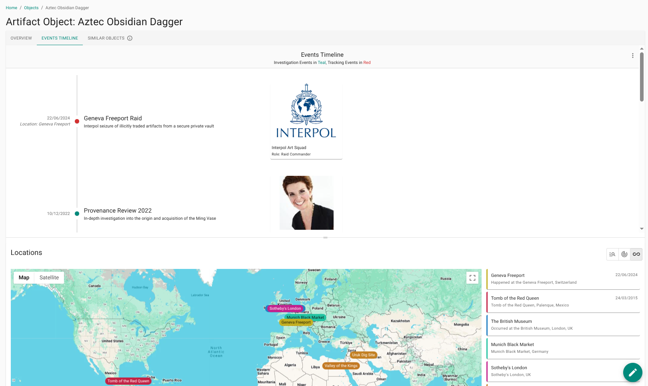This screenshot has height=386, width=648.
Task: Click the Geneva Freeport map marker
Action: click(296, 322)
